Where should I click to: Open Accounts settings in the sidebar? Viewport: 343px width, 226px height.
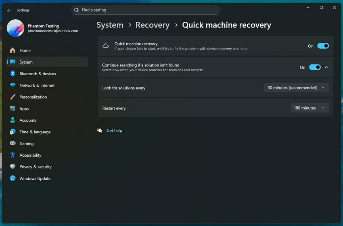[x=28, y=120]
